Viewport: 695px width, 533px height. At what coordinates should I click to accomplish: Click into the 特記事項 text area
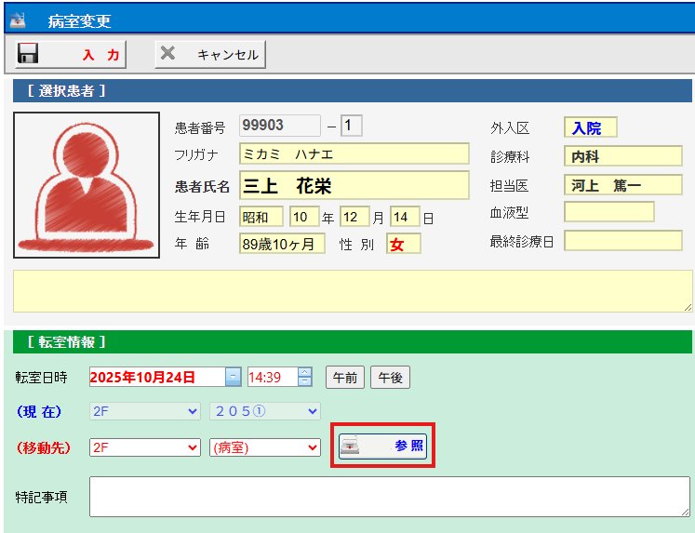coord(389,497)
